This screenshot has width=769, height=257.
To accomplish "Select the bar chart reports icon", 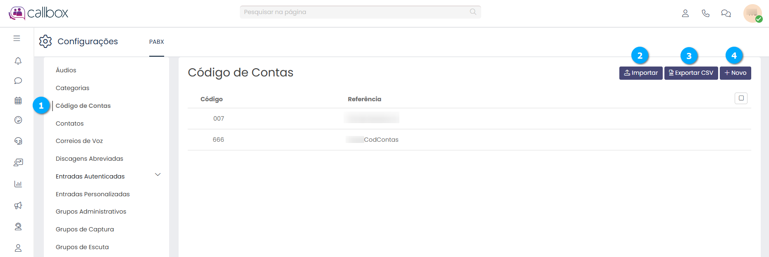I will click(x=17, y=184).
